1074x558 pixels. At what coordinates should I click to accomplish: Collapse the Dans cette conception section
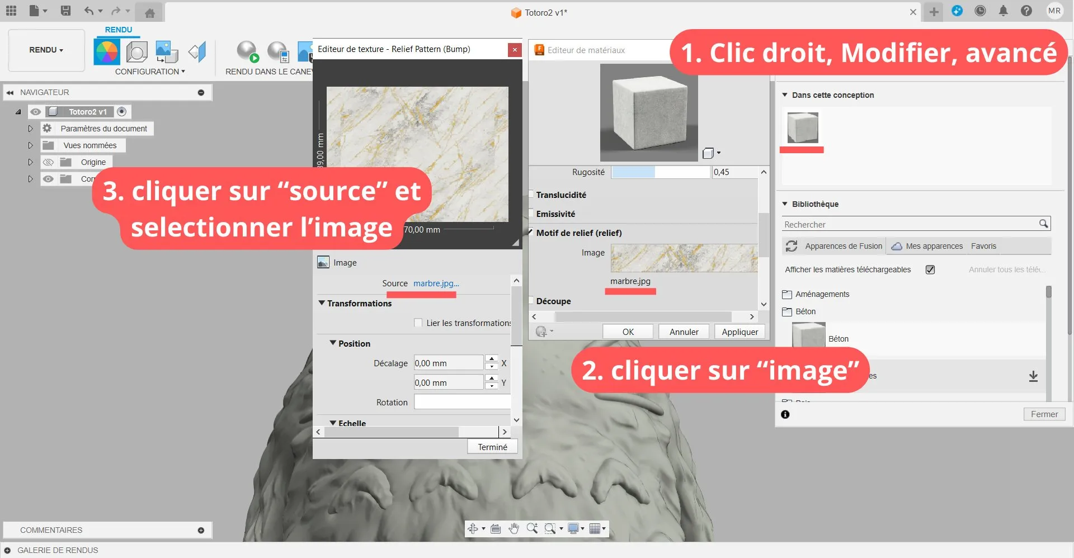coord(785,95)
